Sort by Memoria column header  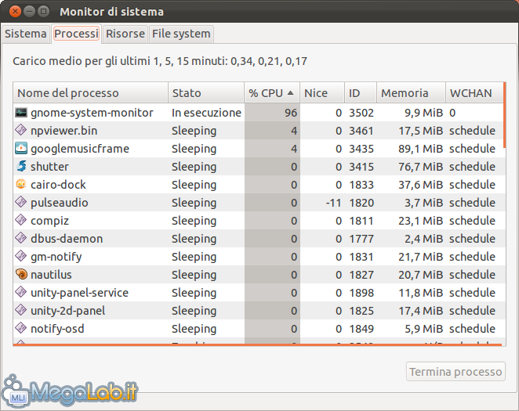411,93
